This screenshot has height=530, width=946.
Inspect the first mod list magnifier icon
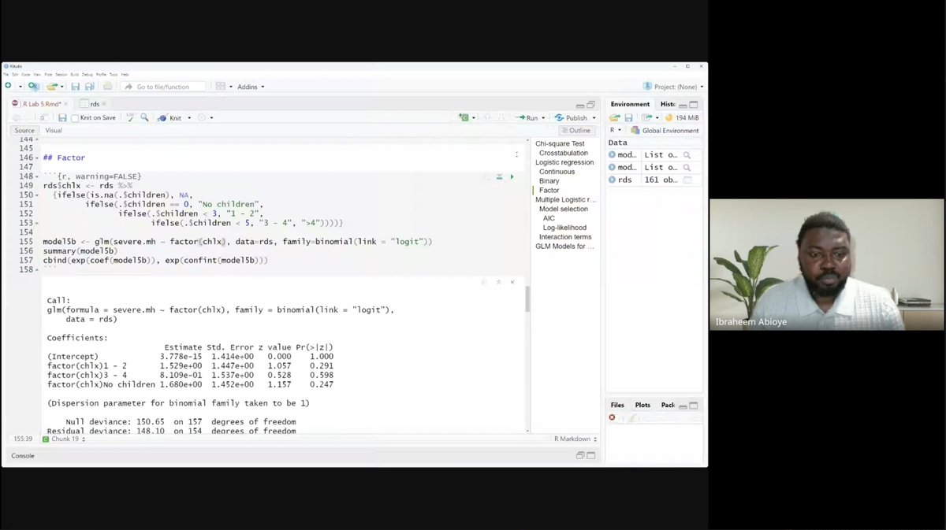[687, 155]
